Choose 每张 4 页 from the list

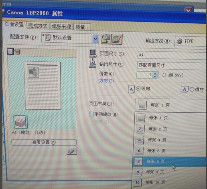pos(170,140)
